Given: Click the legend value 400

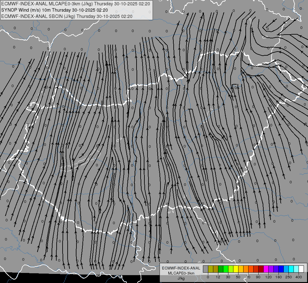Looking at the screenshot, I should tap(299, 277).
